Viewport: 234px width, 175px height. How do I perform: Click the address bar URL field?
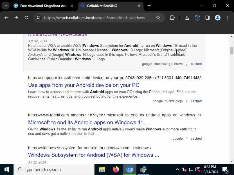point(94,18)
